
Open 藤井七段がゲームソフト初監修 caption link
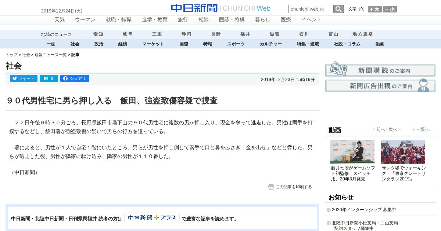coord(353,173)
